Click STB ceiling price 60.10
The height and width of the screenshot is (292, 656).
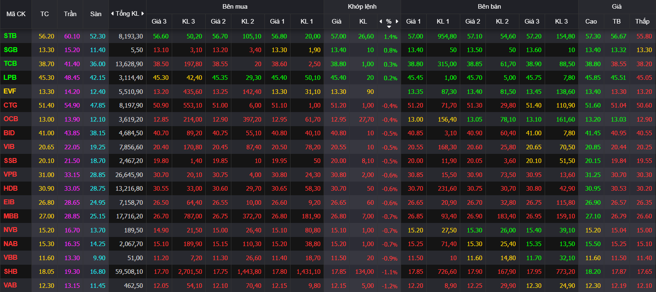point(72,36)
